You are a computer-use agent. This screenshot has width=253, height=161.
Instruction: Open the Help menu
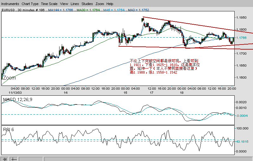(110, 4)
